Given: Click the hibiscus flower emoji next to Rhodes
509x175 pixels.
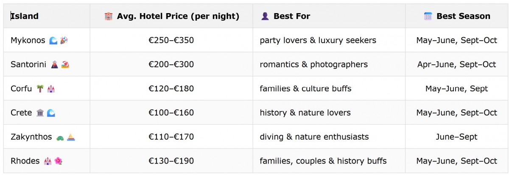Looking at the screenshot, I should pos(59,161).
